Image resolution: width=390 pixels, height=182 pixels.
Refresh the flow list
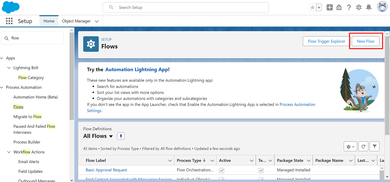[x=363, y=147]
